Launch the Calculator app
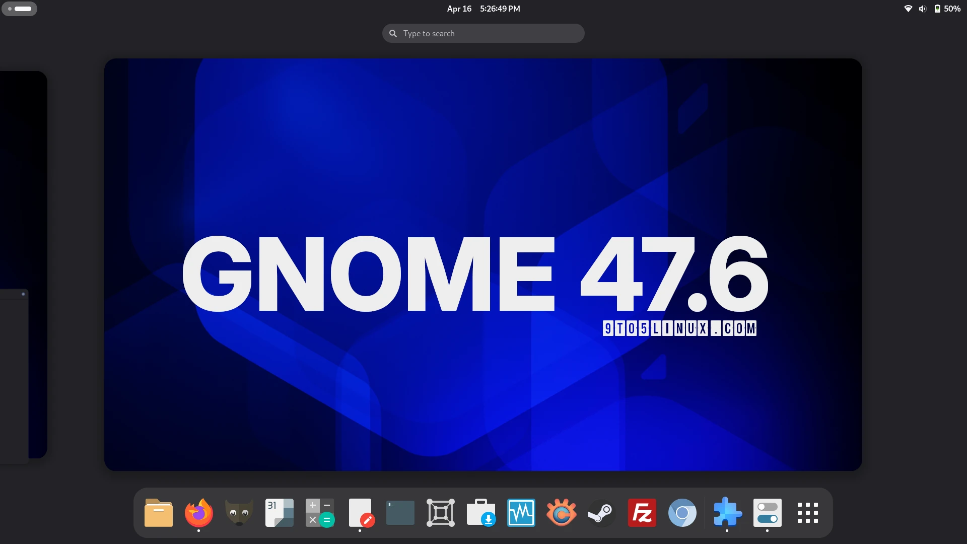Viewport: 967px width, 544px height. tap(320, 513)
